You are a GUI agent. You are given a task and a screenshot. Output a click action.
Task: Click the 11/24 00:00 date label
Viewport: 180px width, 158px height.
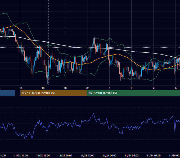109,156
